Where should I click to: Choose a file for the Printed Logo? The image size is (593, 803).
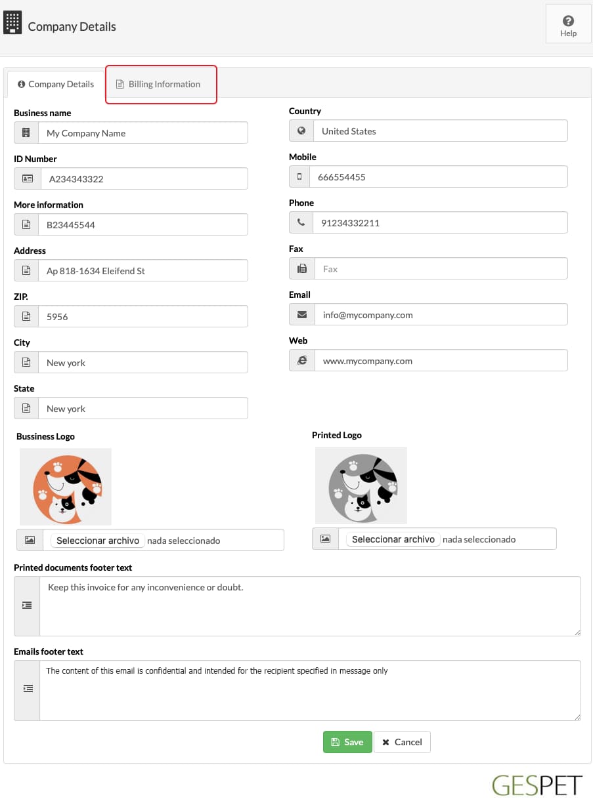coord(393,539)
